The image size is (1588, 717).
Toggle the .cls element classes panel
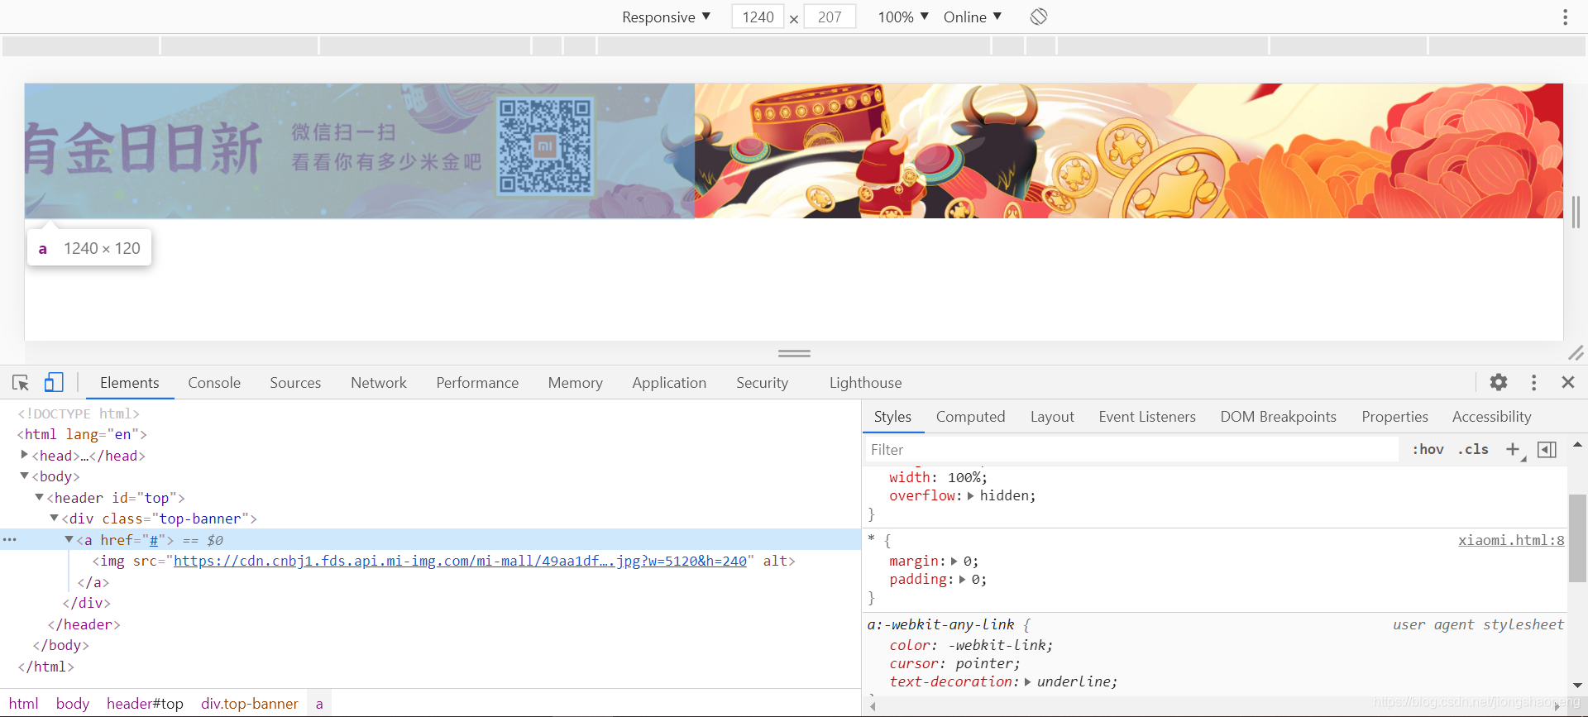click(x=1473, y=449)
